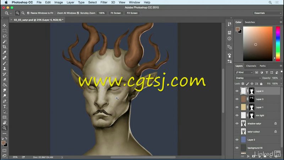Open Spotlight search in menu bar
The image size is (284, 160).
pos(270,2)
